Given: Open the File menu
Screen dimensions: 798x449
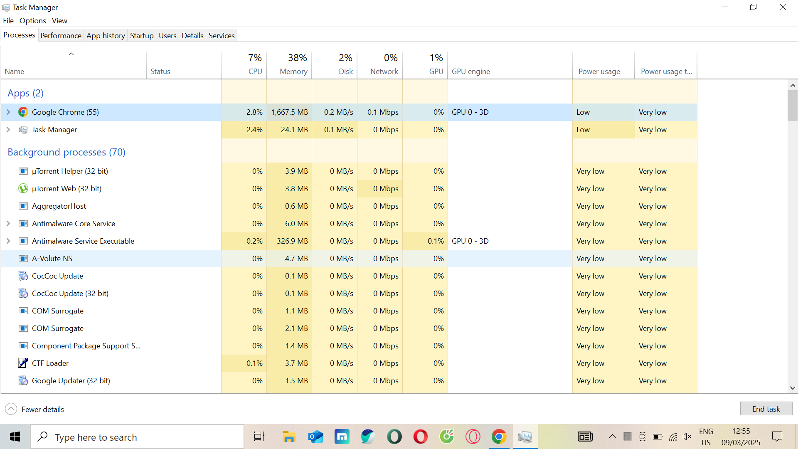Looking at the screenshot, I should click(8, 21).
